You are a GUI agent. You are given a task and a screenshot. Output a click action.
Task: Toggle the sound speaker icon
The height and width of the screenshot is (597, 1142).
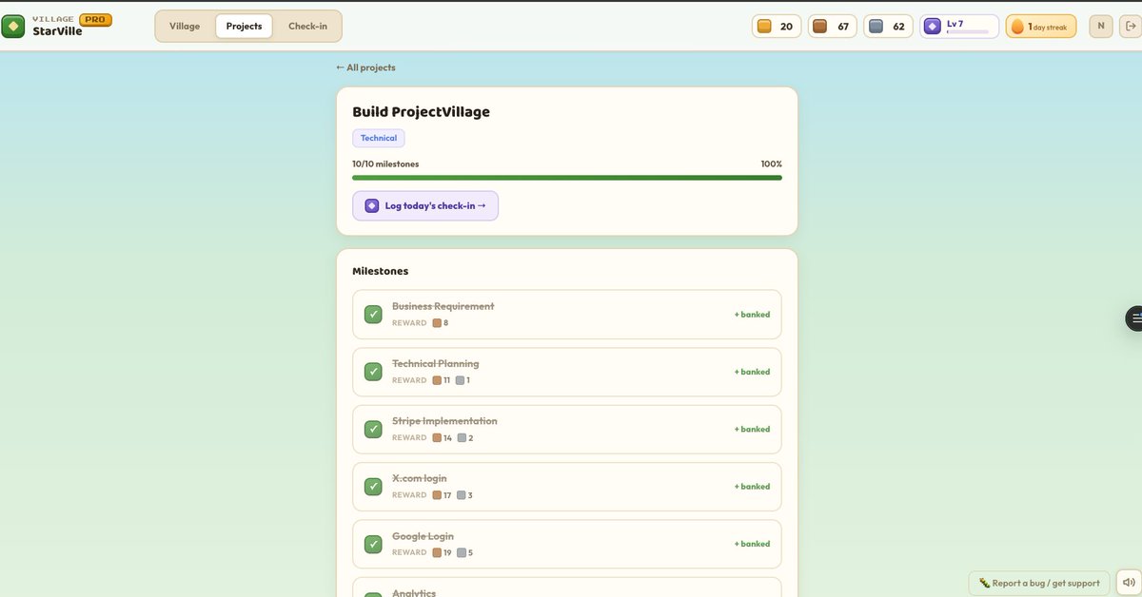coord(1128,583)
